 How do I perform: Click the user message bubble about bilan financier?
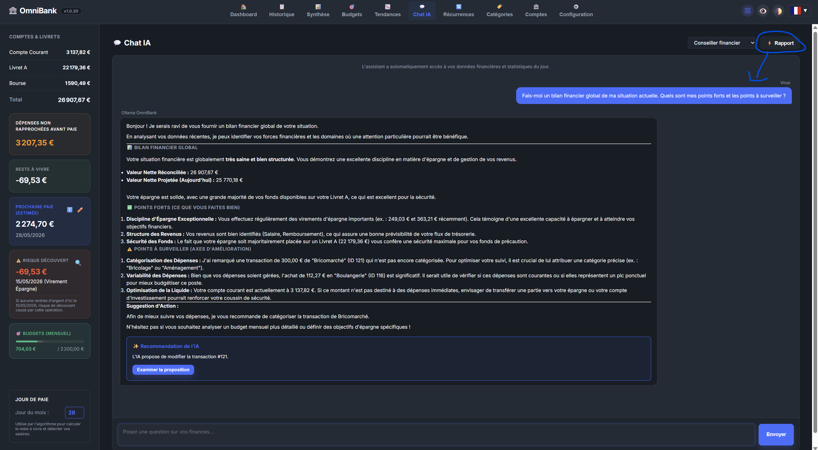tap(654, 96)
